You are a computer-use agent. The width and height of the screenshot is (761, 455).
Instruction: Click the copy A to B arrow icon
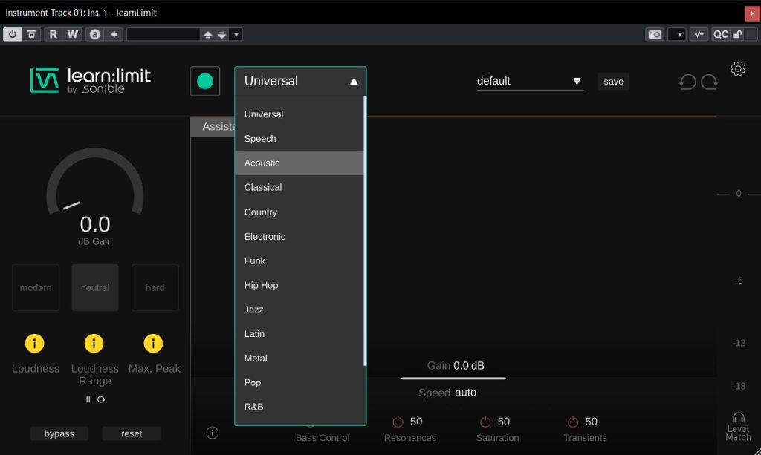pos(114,34)
